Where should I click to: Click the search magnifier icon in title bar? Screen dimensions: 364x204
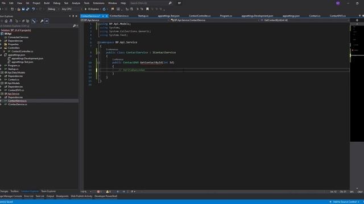click(x=170, y=3)
